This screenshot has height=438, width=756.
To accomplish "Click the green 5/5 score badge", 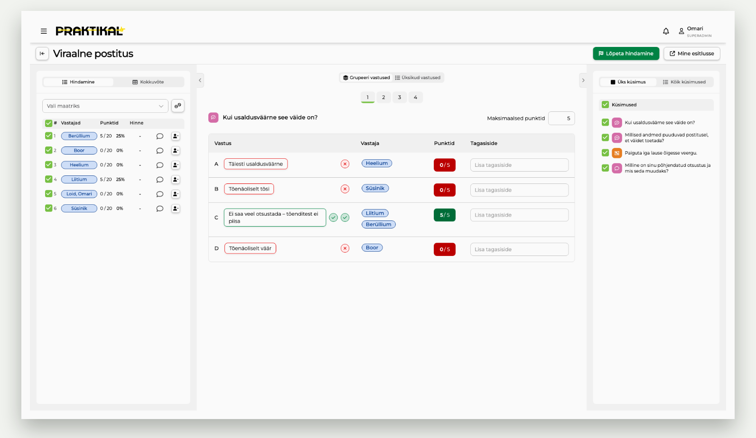I will (445, 215).
